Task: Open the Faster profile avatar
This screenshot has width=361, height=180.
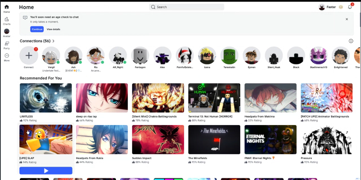Action: tap(322, 7)
